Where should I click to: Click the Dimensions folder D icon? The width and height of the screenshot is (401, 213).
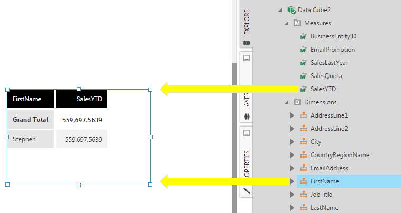coord(297,102)
